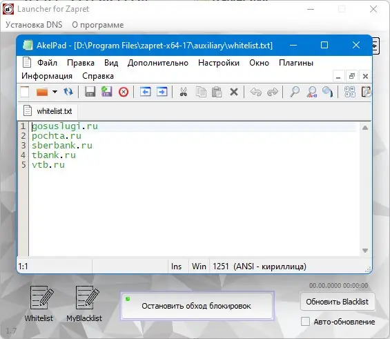Open the Правка menu
This screenshot has height=339, width=390.
81,63
